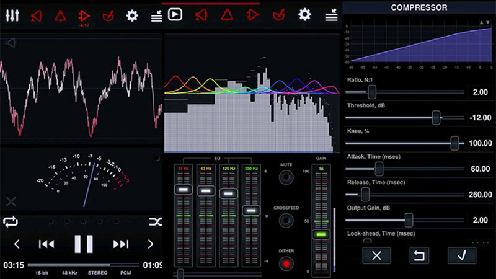Cancel compressor changes with X button
This screenshot has height=279, width=496.
(376, 255)
